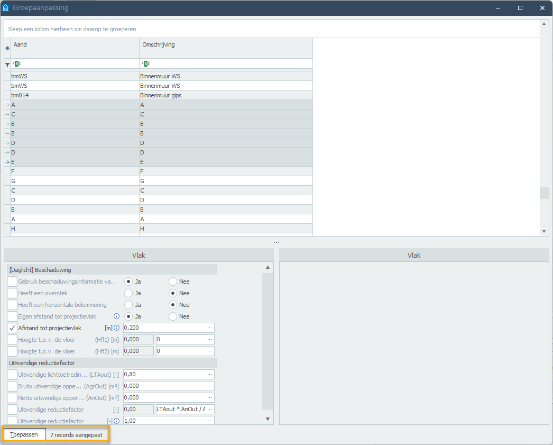Open the Aand column filter operator icon
553x445 pixels.
tap(16, 64)
